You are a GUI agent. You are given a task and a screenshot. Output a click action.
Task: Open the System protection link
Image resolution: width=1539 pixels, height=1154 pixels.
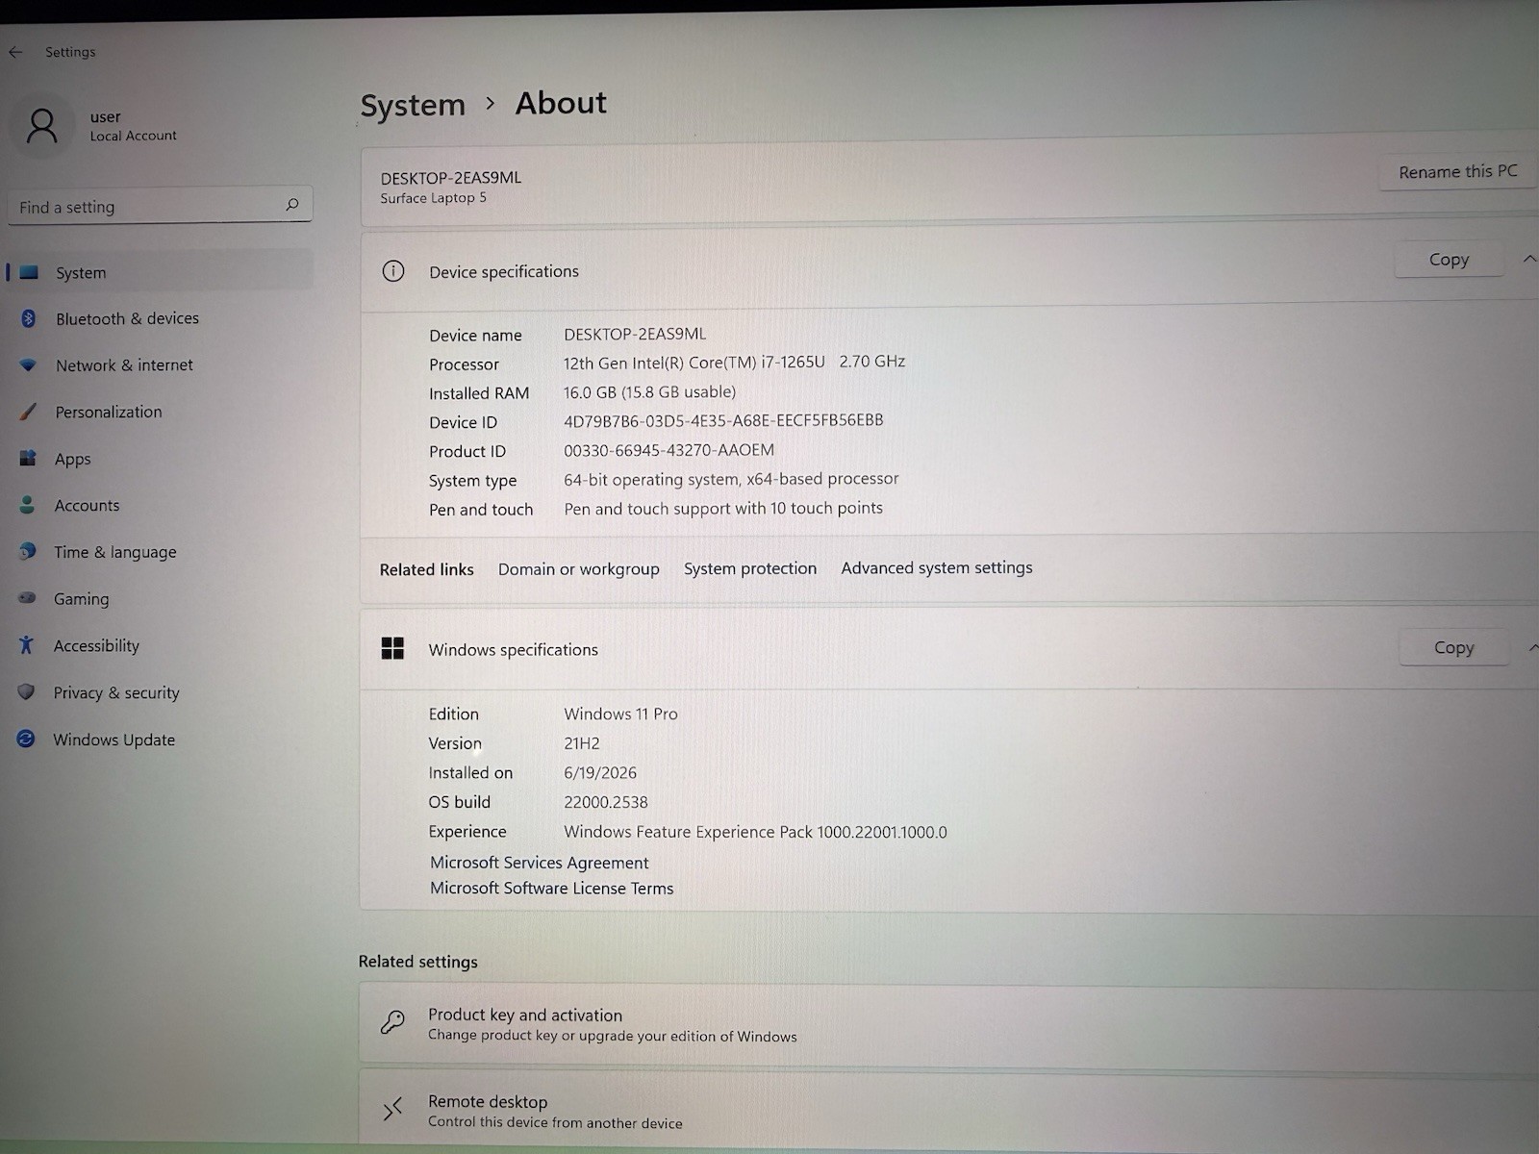point(750,568)
